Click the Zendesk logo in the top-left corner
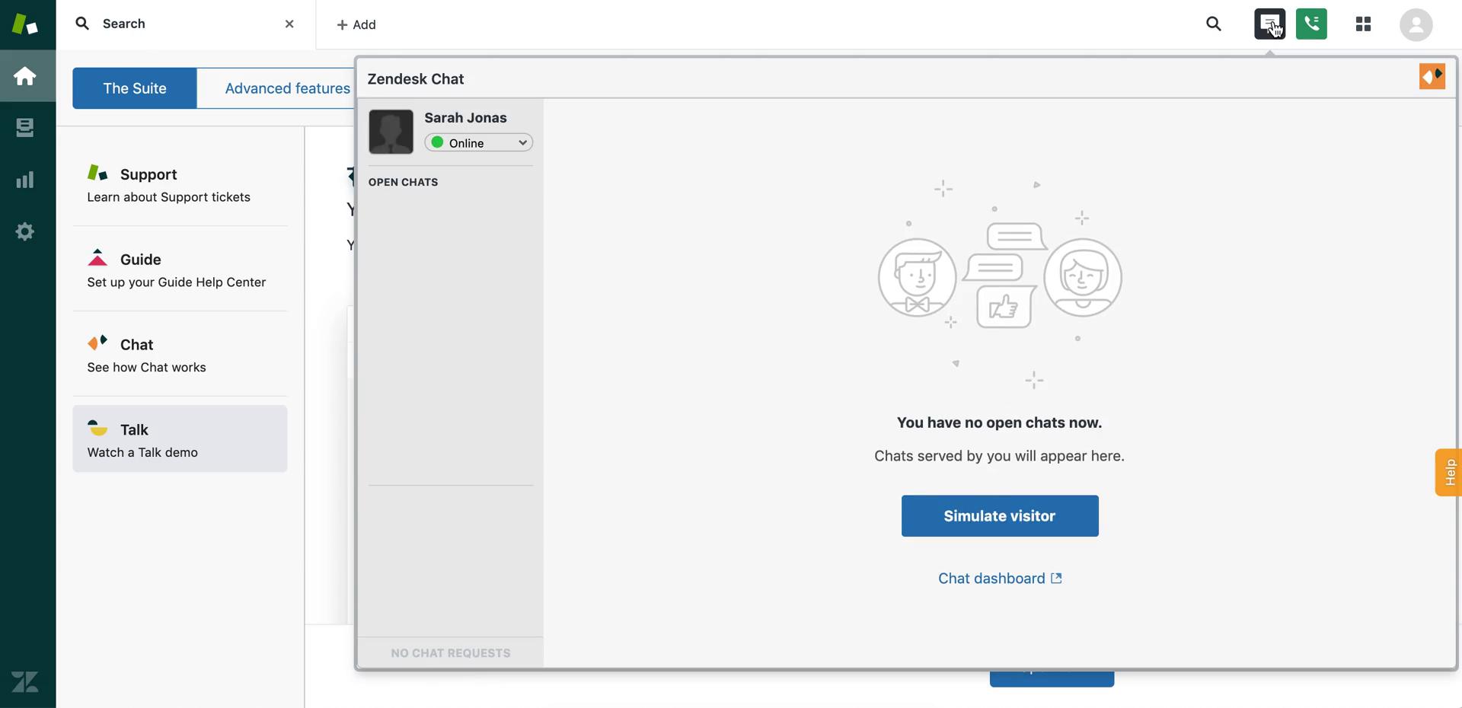Viewport: 1462px width, 708px height. pyautogui.click(x=24, y=24)
